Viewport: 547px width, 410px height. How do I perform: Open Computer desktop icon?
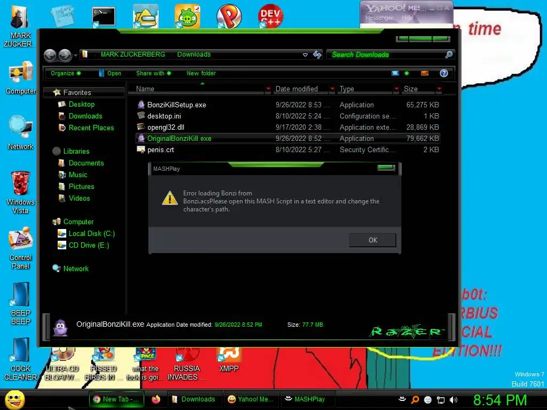click(x=21, y=77)
